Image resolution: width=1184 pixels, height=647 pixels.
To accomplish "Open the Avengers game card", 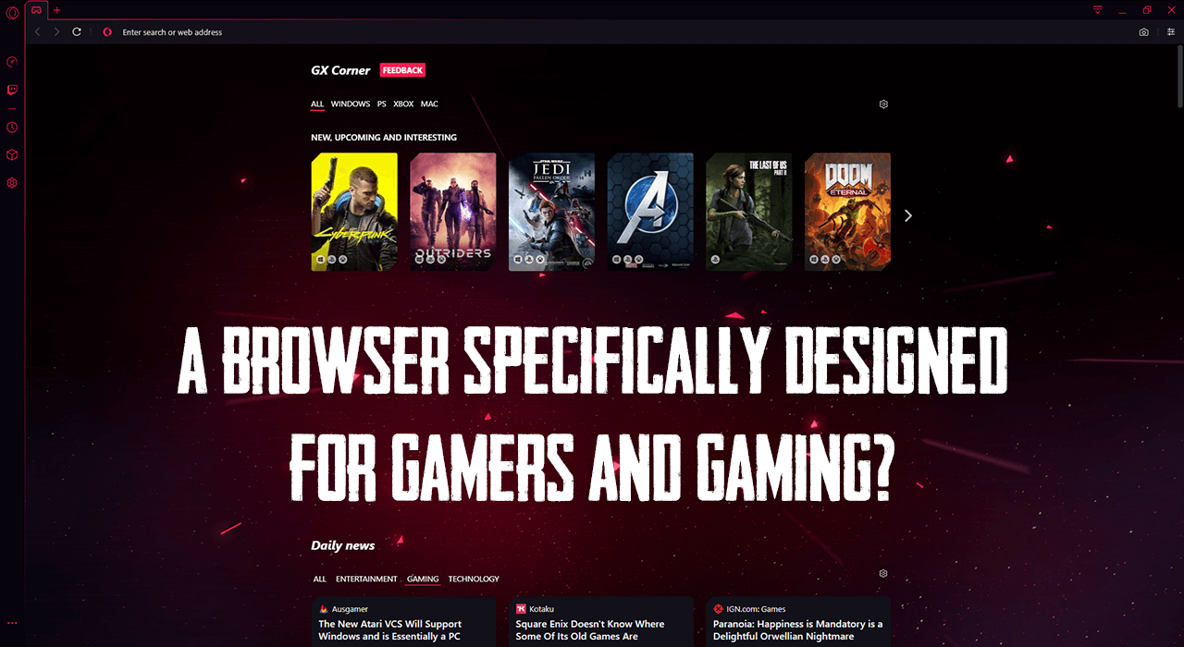I will tap(650, 212).
